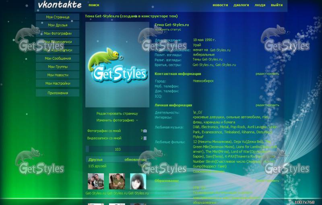Click the красивые девушки interest link
This screenshot has width=322, height=205.
click(208, 117)
